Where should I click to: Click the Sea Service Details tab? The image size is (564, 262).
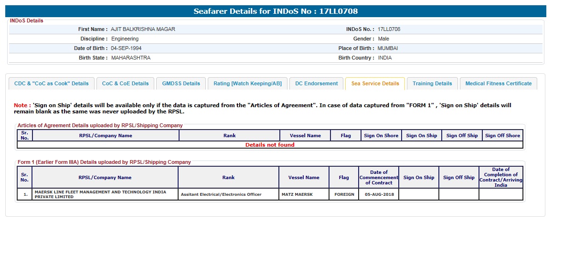(375, 83)
